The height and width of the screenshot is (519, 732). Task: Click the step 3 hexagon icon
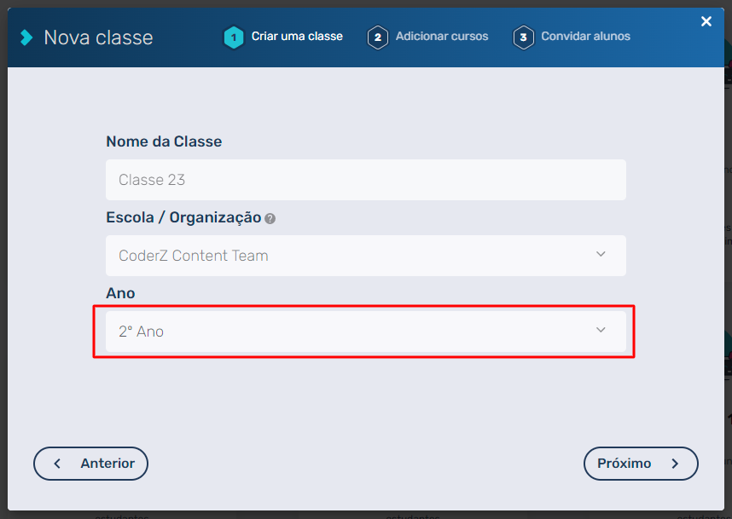click(x=523, y=37)
